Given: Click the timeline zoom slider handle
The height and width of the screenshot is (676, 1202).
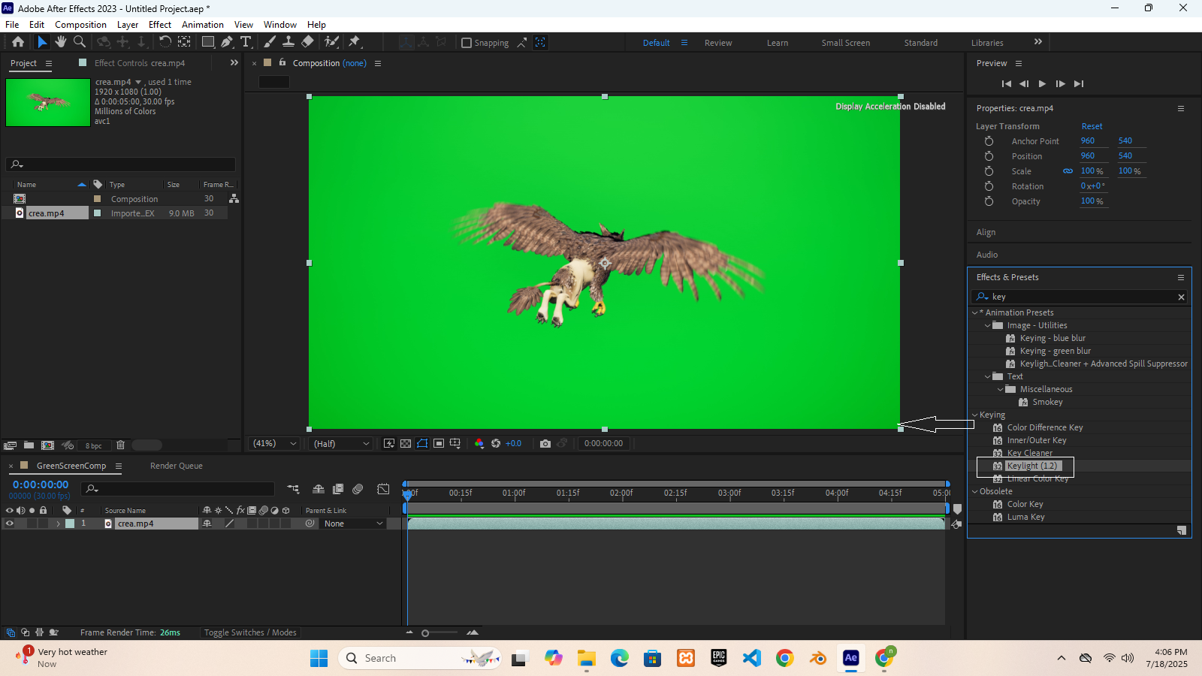Looking at the screenshot, I should pyautogui.click(x=425, y=633).
